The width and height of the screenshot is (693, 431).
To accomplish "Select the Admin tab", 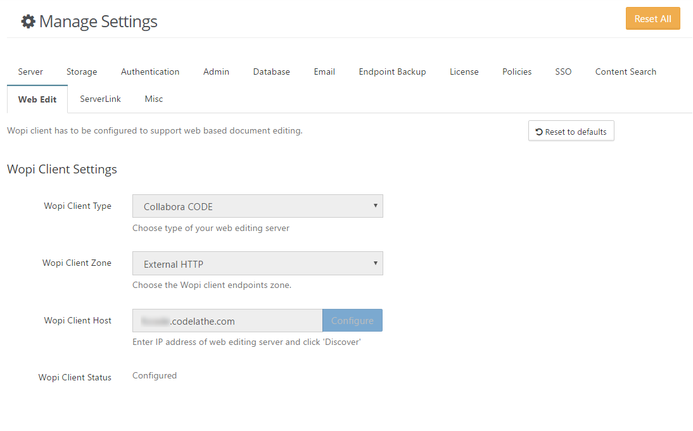I will pyautogui.click(x=216, y=72).
